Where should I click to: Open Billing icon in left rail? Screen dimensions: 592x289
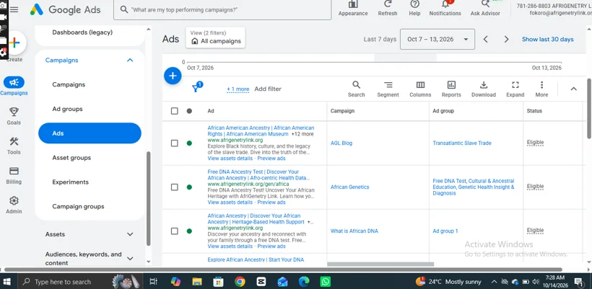pyautogui.click(x=14, y=171)
